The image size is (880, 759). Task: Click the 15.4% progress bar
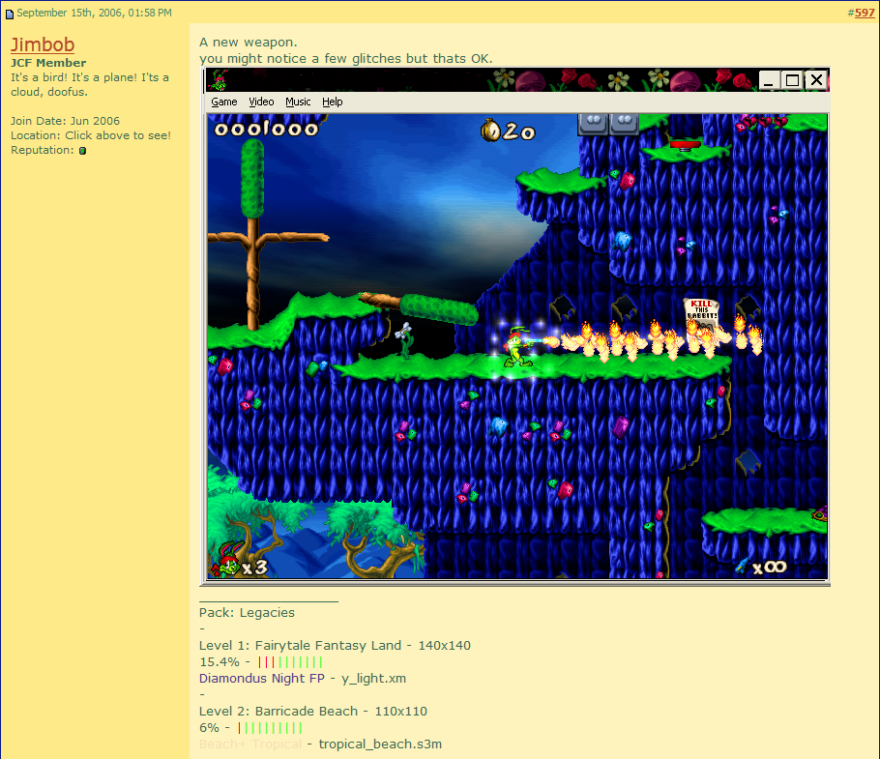(x=290, y=662)
